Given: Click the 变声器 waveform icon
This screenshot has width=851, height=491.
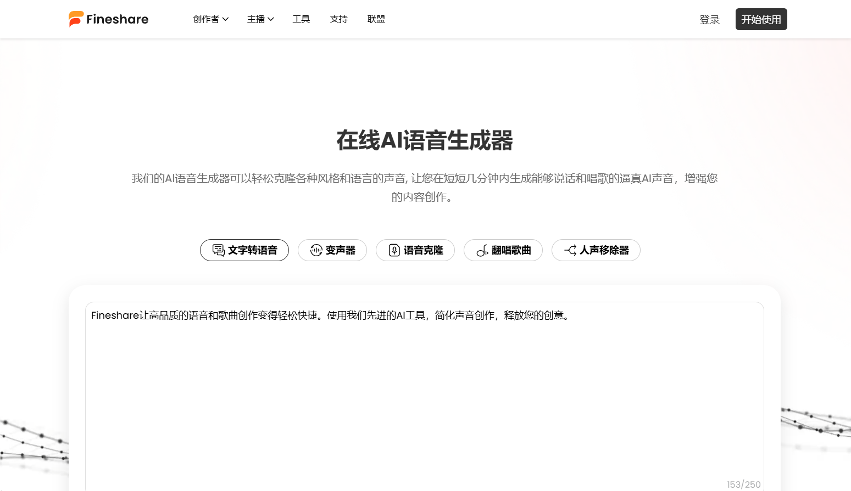Looking at the screenshot, I should coord(316,250).
